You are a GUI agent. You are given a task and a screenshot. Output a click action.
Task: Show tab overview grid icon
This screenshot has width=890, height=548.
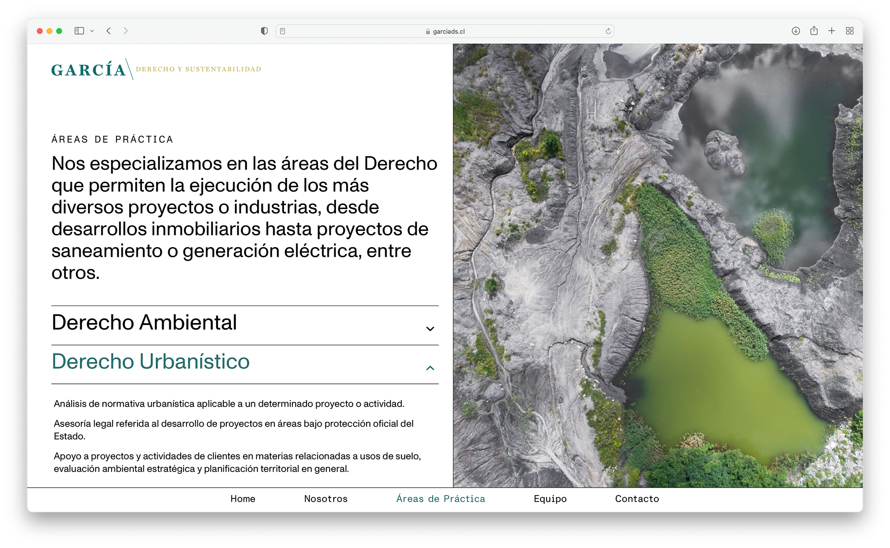(850, 31)
